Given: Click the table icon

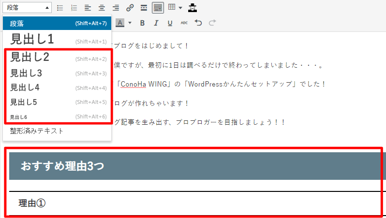Looking at the screenshot, I should click(x=172, y=7).
